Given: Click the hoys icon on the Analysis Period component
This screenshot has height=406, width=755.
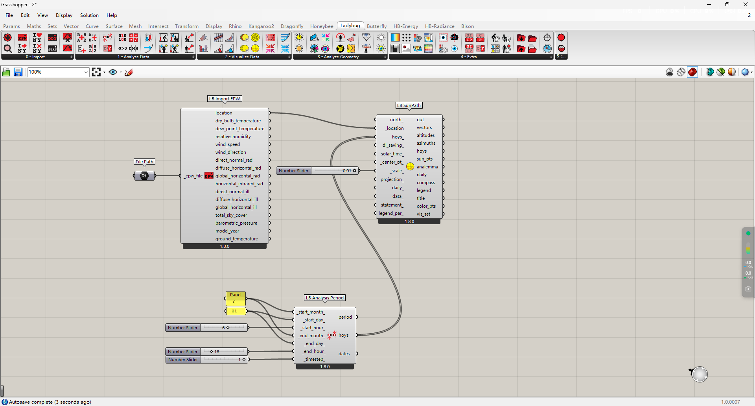Looking at the screenshot, I should [332, 335].
